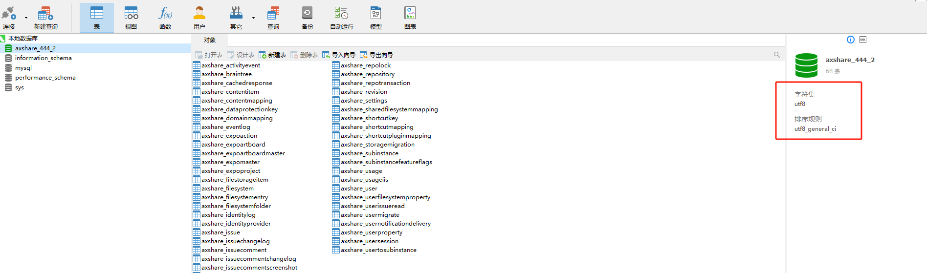Image resolution: width=927 pixels, height=273 pixels.
Task: Click the 打开表 (Open Table) button
Action: (209, 55)
